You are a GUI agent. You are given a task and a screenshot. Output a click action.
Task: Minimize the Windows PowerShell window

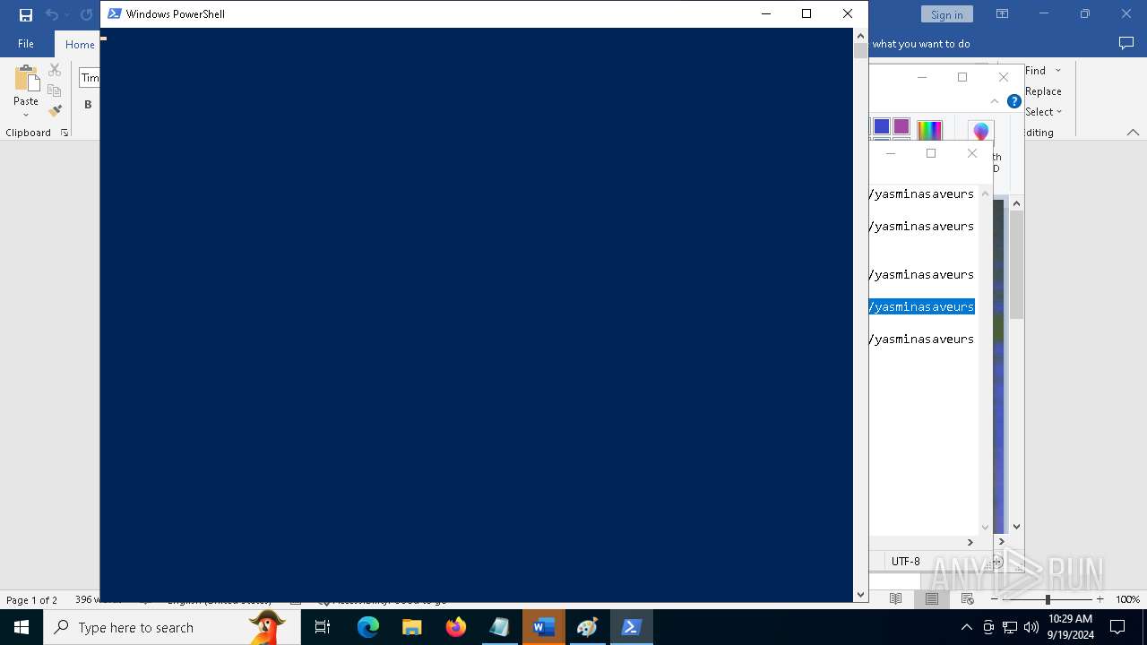click(x=765, y=13)
